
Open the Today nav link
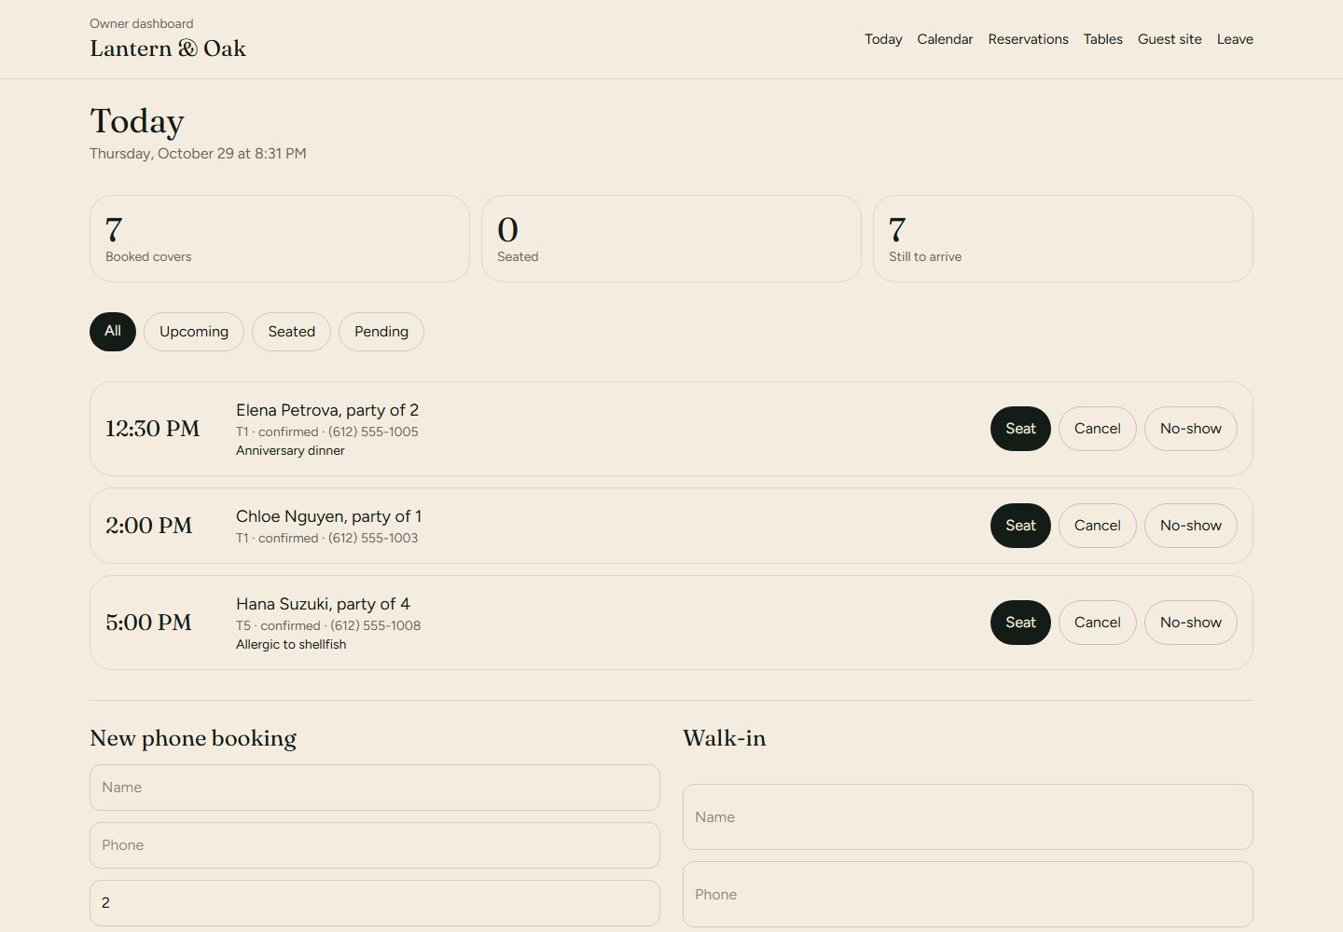point(883,39)
